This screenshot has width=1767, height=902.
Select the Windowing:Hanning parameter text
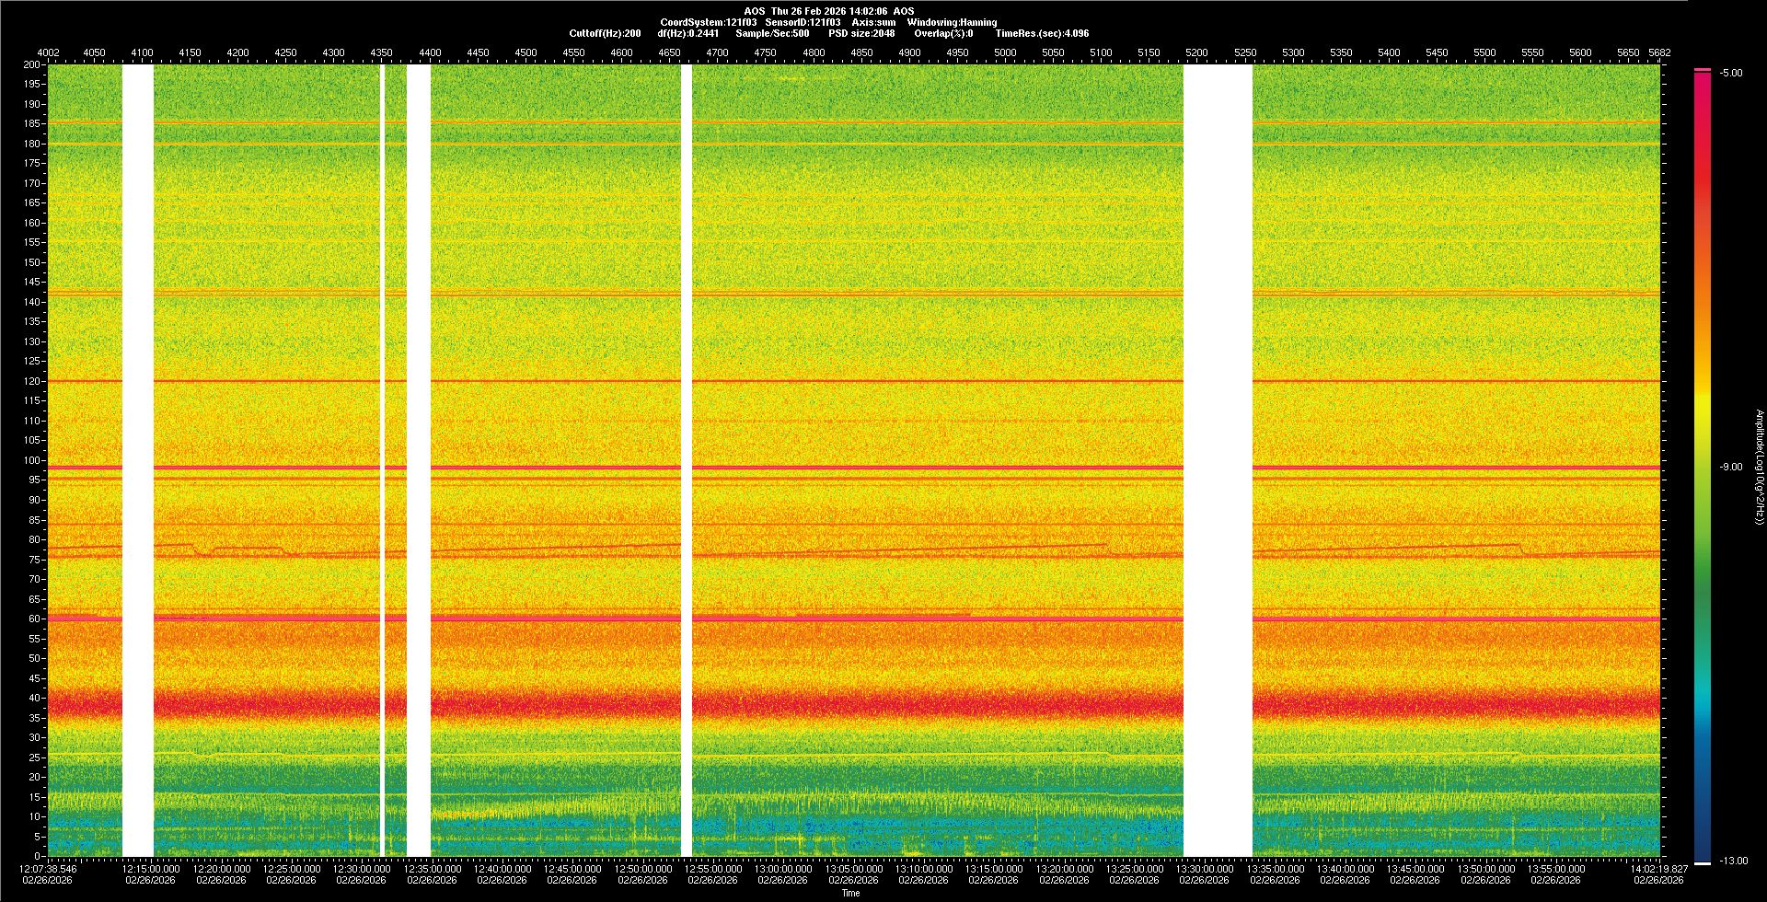click(952, 22)
